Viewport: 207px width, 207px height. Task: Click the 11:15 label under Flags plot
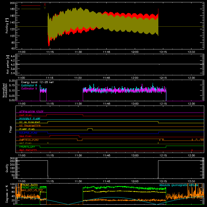coord(50,156)
